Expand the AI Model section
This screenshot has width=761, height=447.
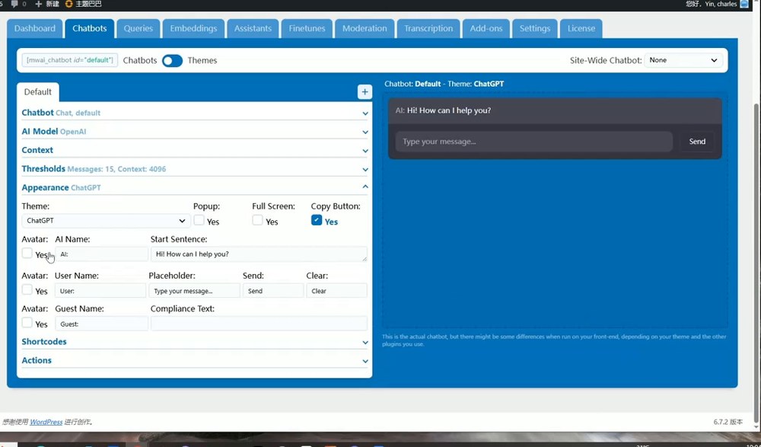[x=195, y=132]
